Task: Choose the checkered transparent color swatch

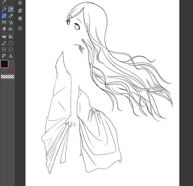Action: tap(7, 77)
